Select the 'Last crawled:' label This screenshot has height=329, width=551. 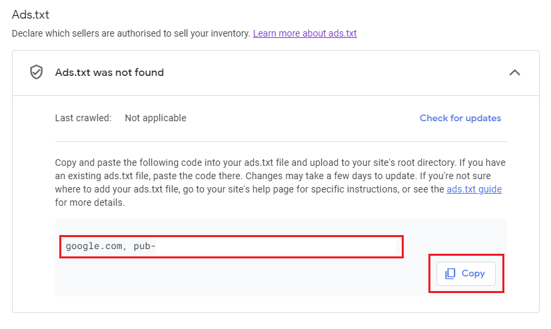click(83, 118)
